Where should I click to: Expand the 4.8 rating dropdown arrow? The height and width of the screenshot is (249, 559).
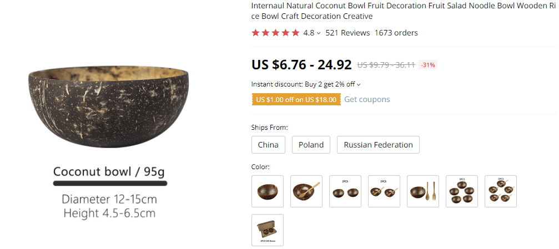(319, 33)
